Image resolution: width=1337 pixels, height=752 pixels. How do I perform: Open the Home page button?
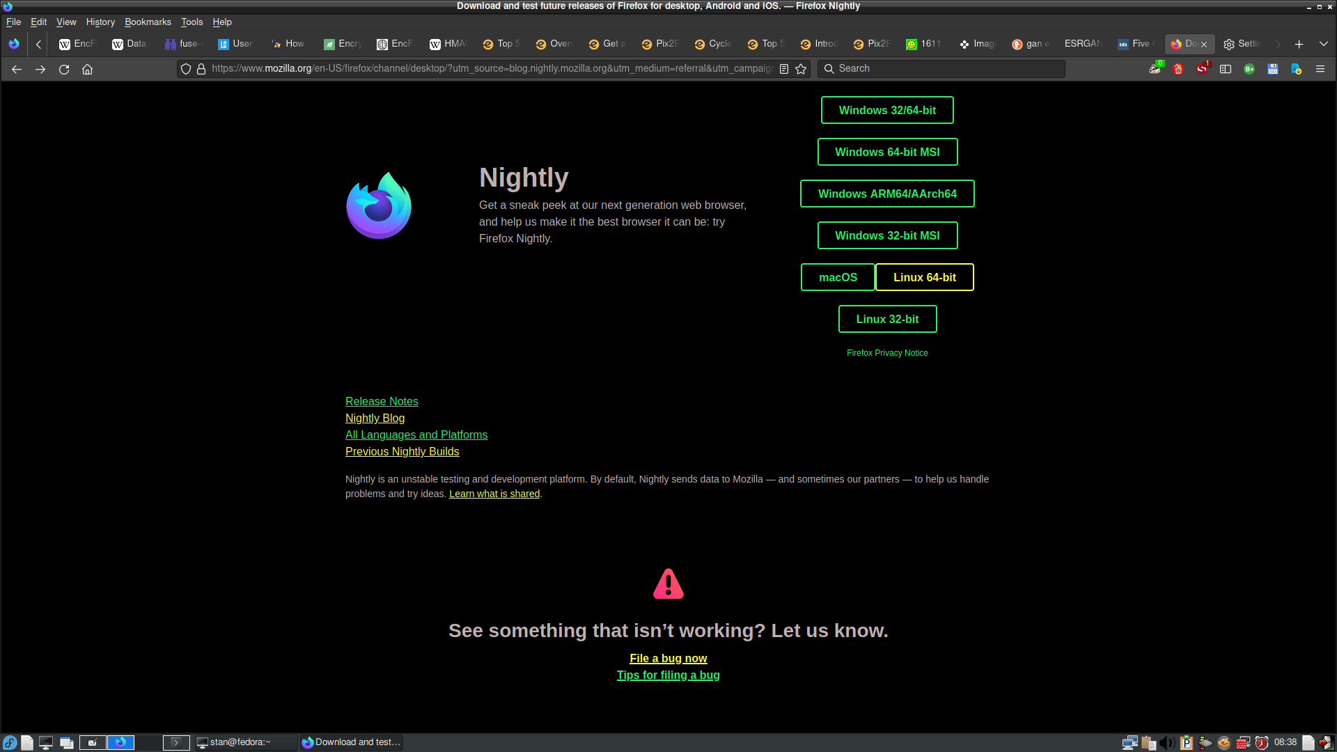pos(88,69)
